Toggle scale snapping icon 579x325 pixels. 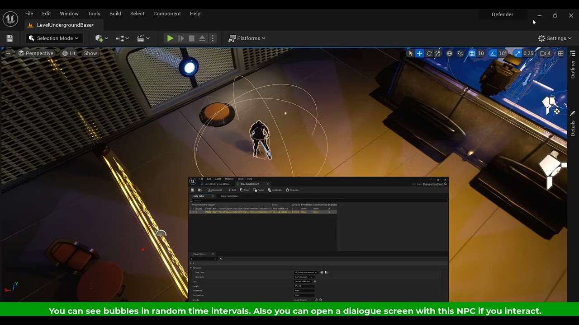pos(517,53)
